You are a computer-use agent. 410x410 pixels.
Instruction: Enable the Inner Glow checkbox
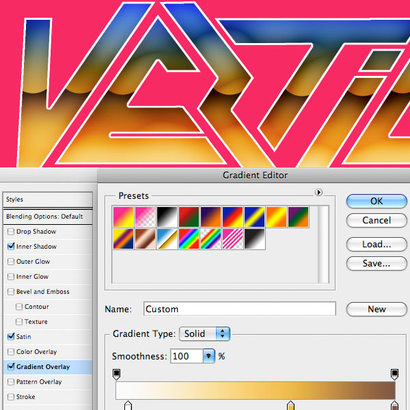[11, 276]
